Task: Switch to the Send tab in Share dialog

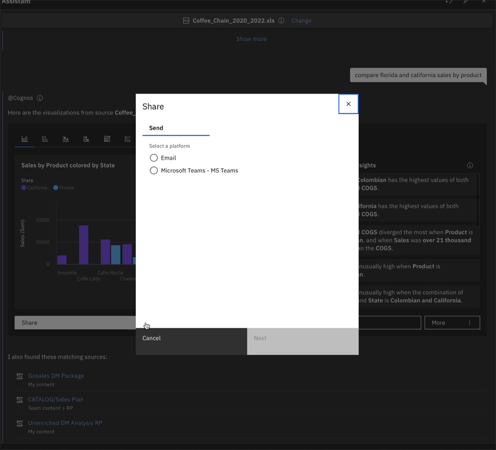Action: pos(156,128)
